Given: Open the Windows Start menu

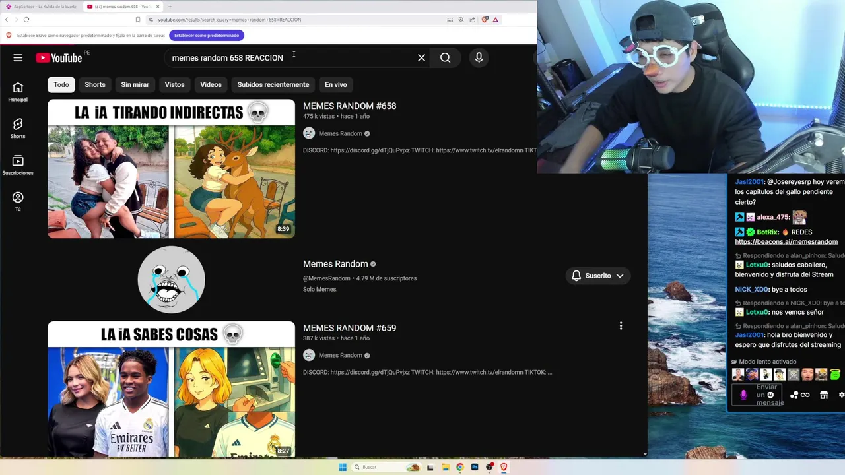Looking at the screenshot, I should (x=342, y=467).
